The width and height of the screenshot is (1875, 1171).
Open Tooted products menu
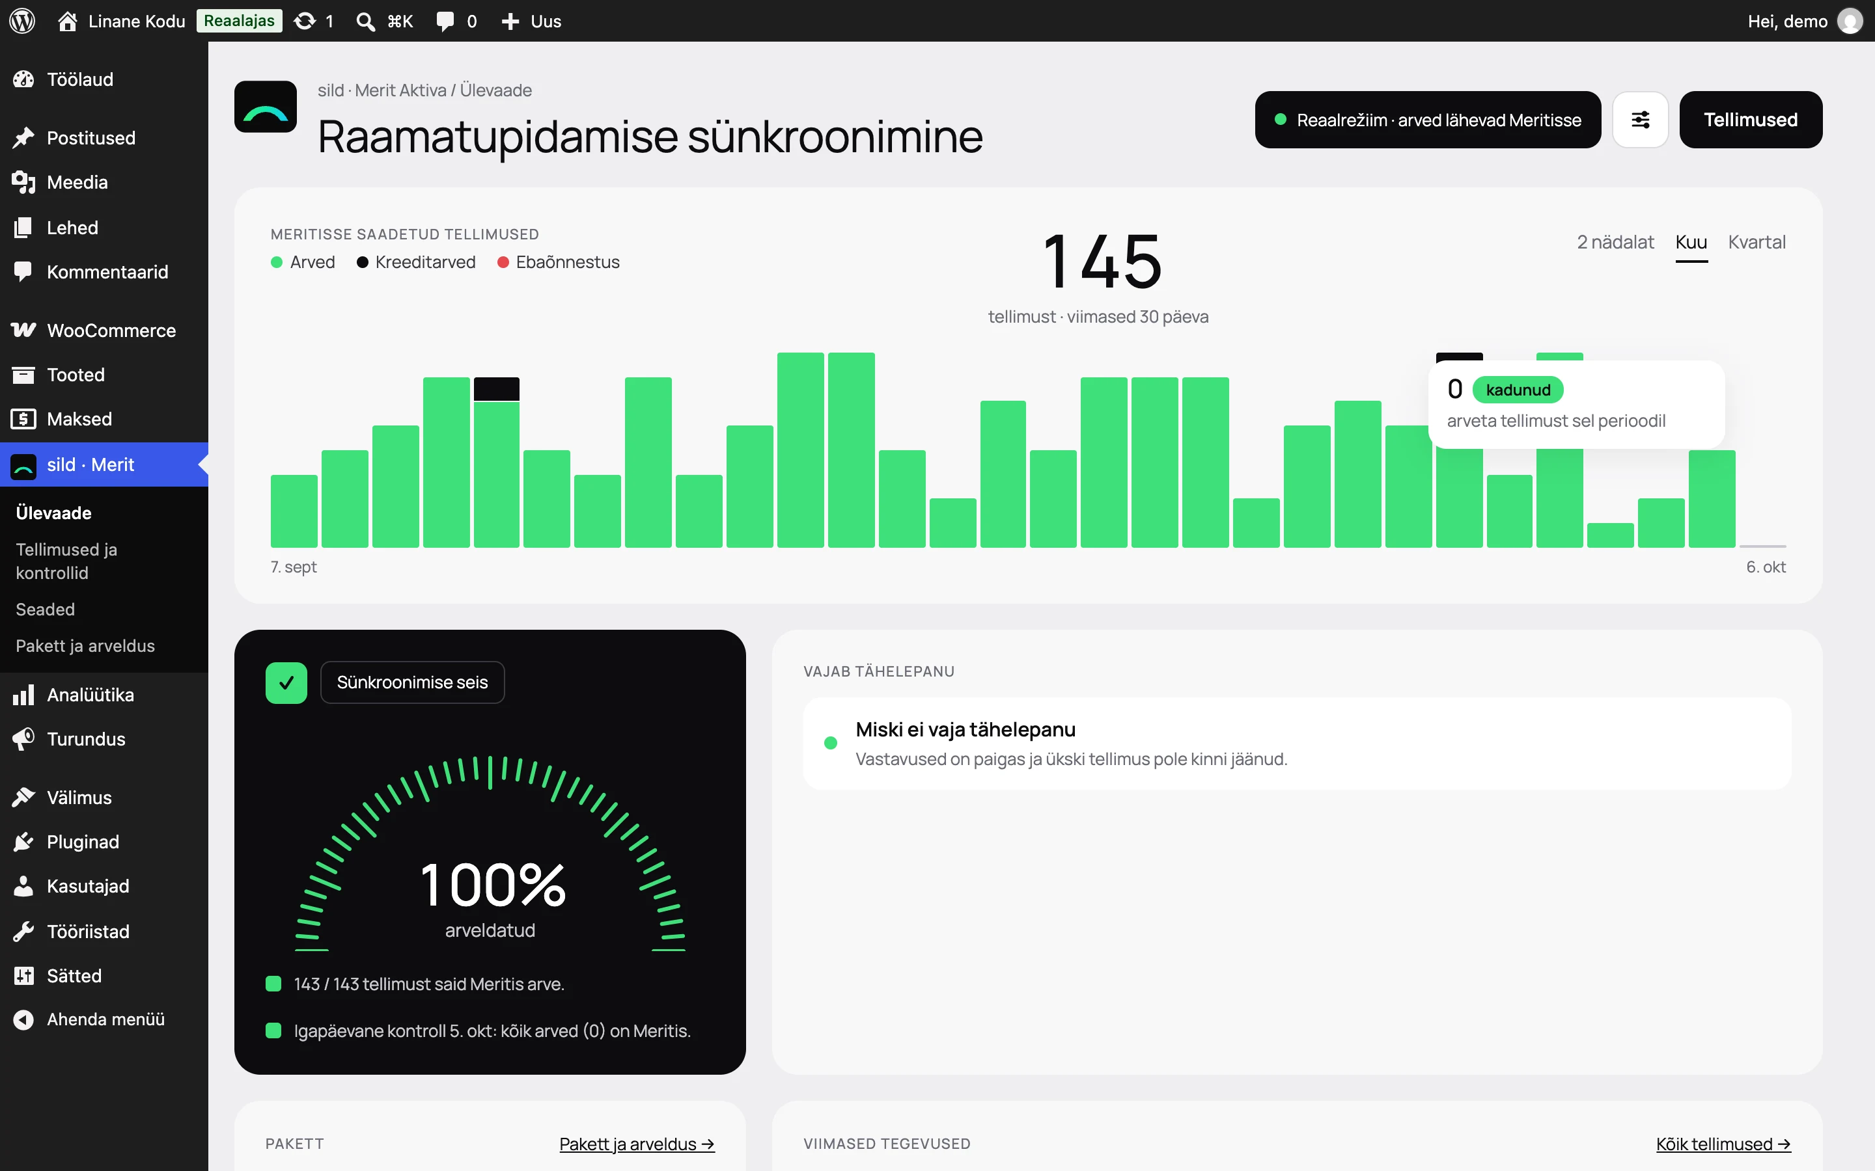104,375
